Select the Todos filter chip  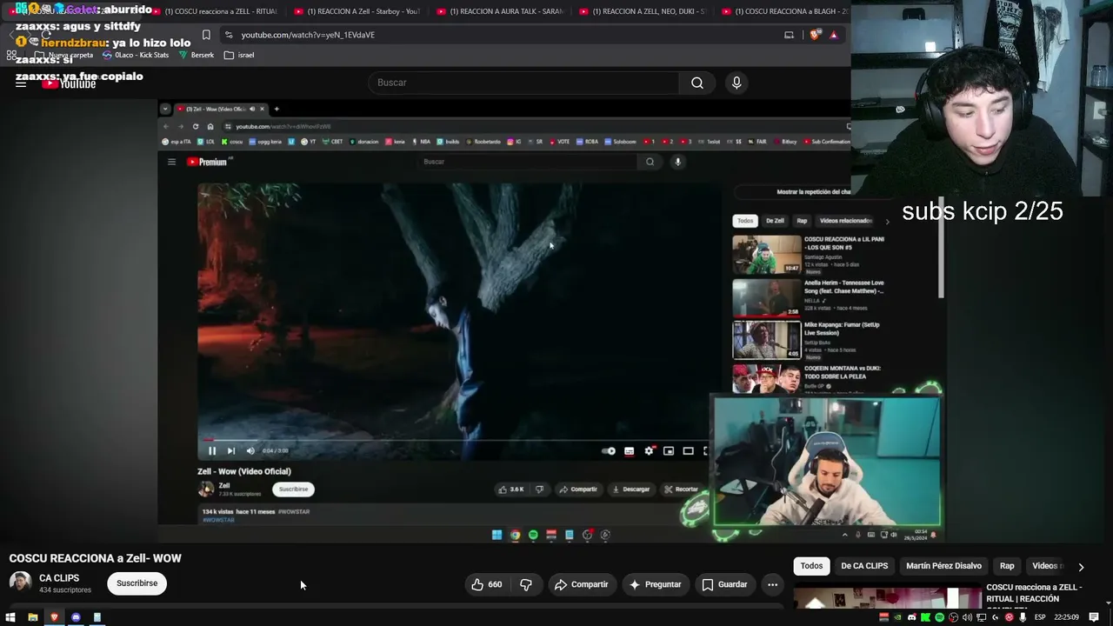(811, 566)
